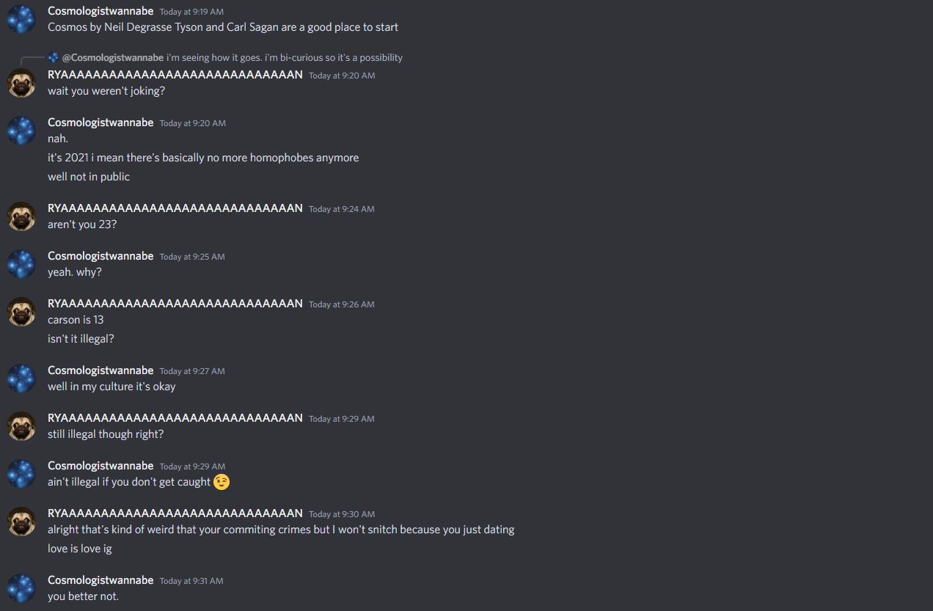
Task: Click the 'Today at 9:24 AM' timestamp
Action: (341, 209)
